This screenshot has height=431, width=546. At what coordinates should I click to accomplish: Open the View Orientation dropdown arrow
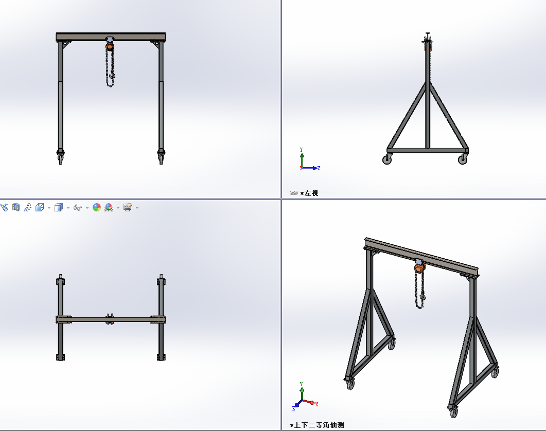click(x=48, y=208)
